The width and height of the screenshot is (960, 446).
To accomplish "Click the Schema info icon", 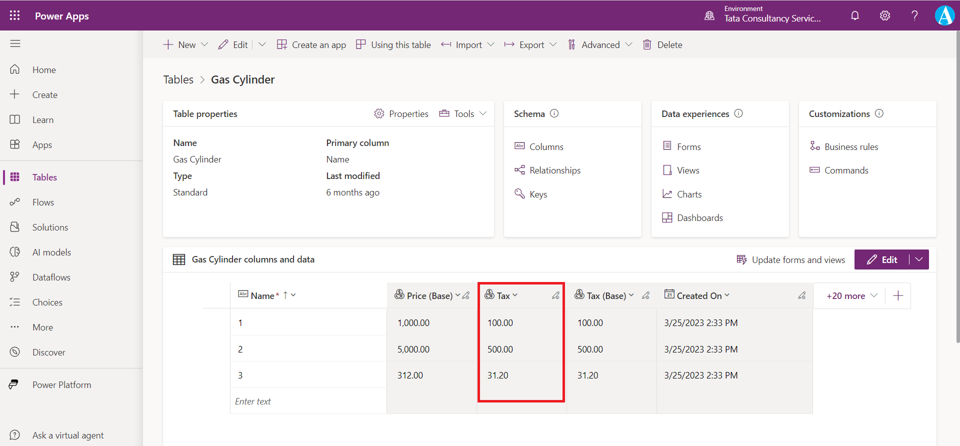I will [554, 113].
